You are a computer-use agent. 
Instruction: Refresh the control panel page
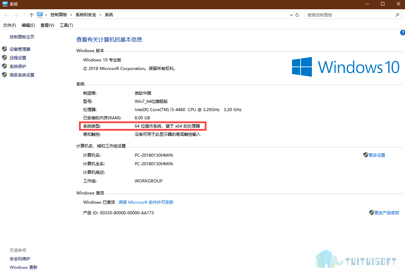point(297,15)
